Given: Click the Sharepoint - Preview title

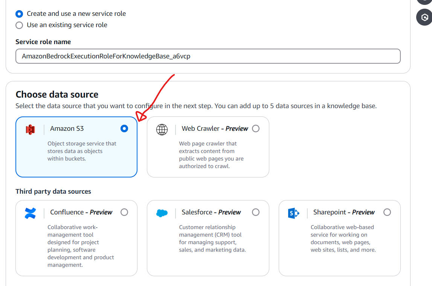Looking at the screenshot, I should click(x=344, y=212).
